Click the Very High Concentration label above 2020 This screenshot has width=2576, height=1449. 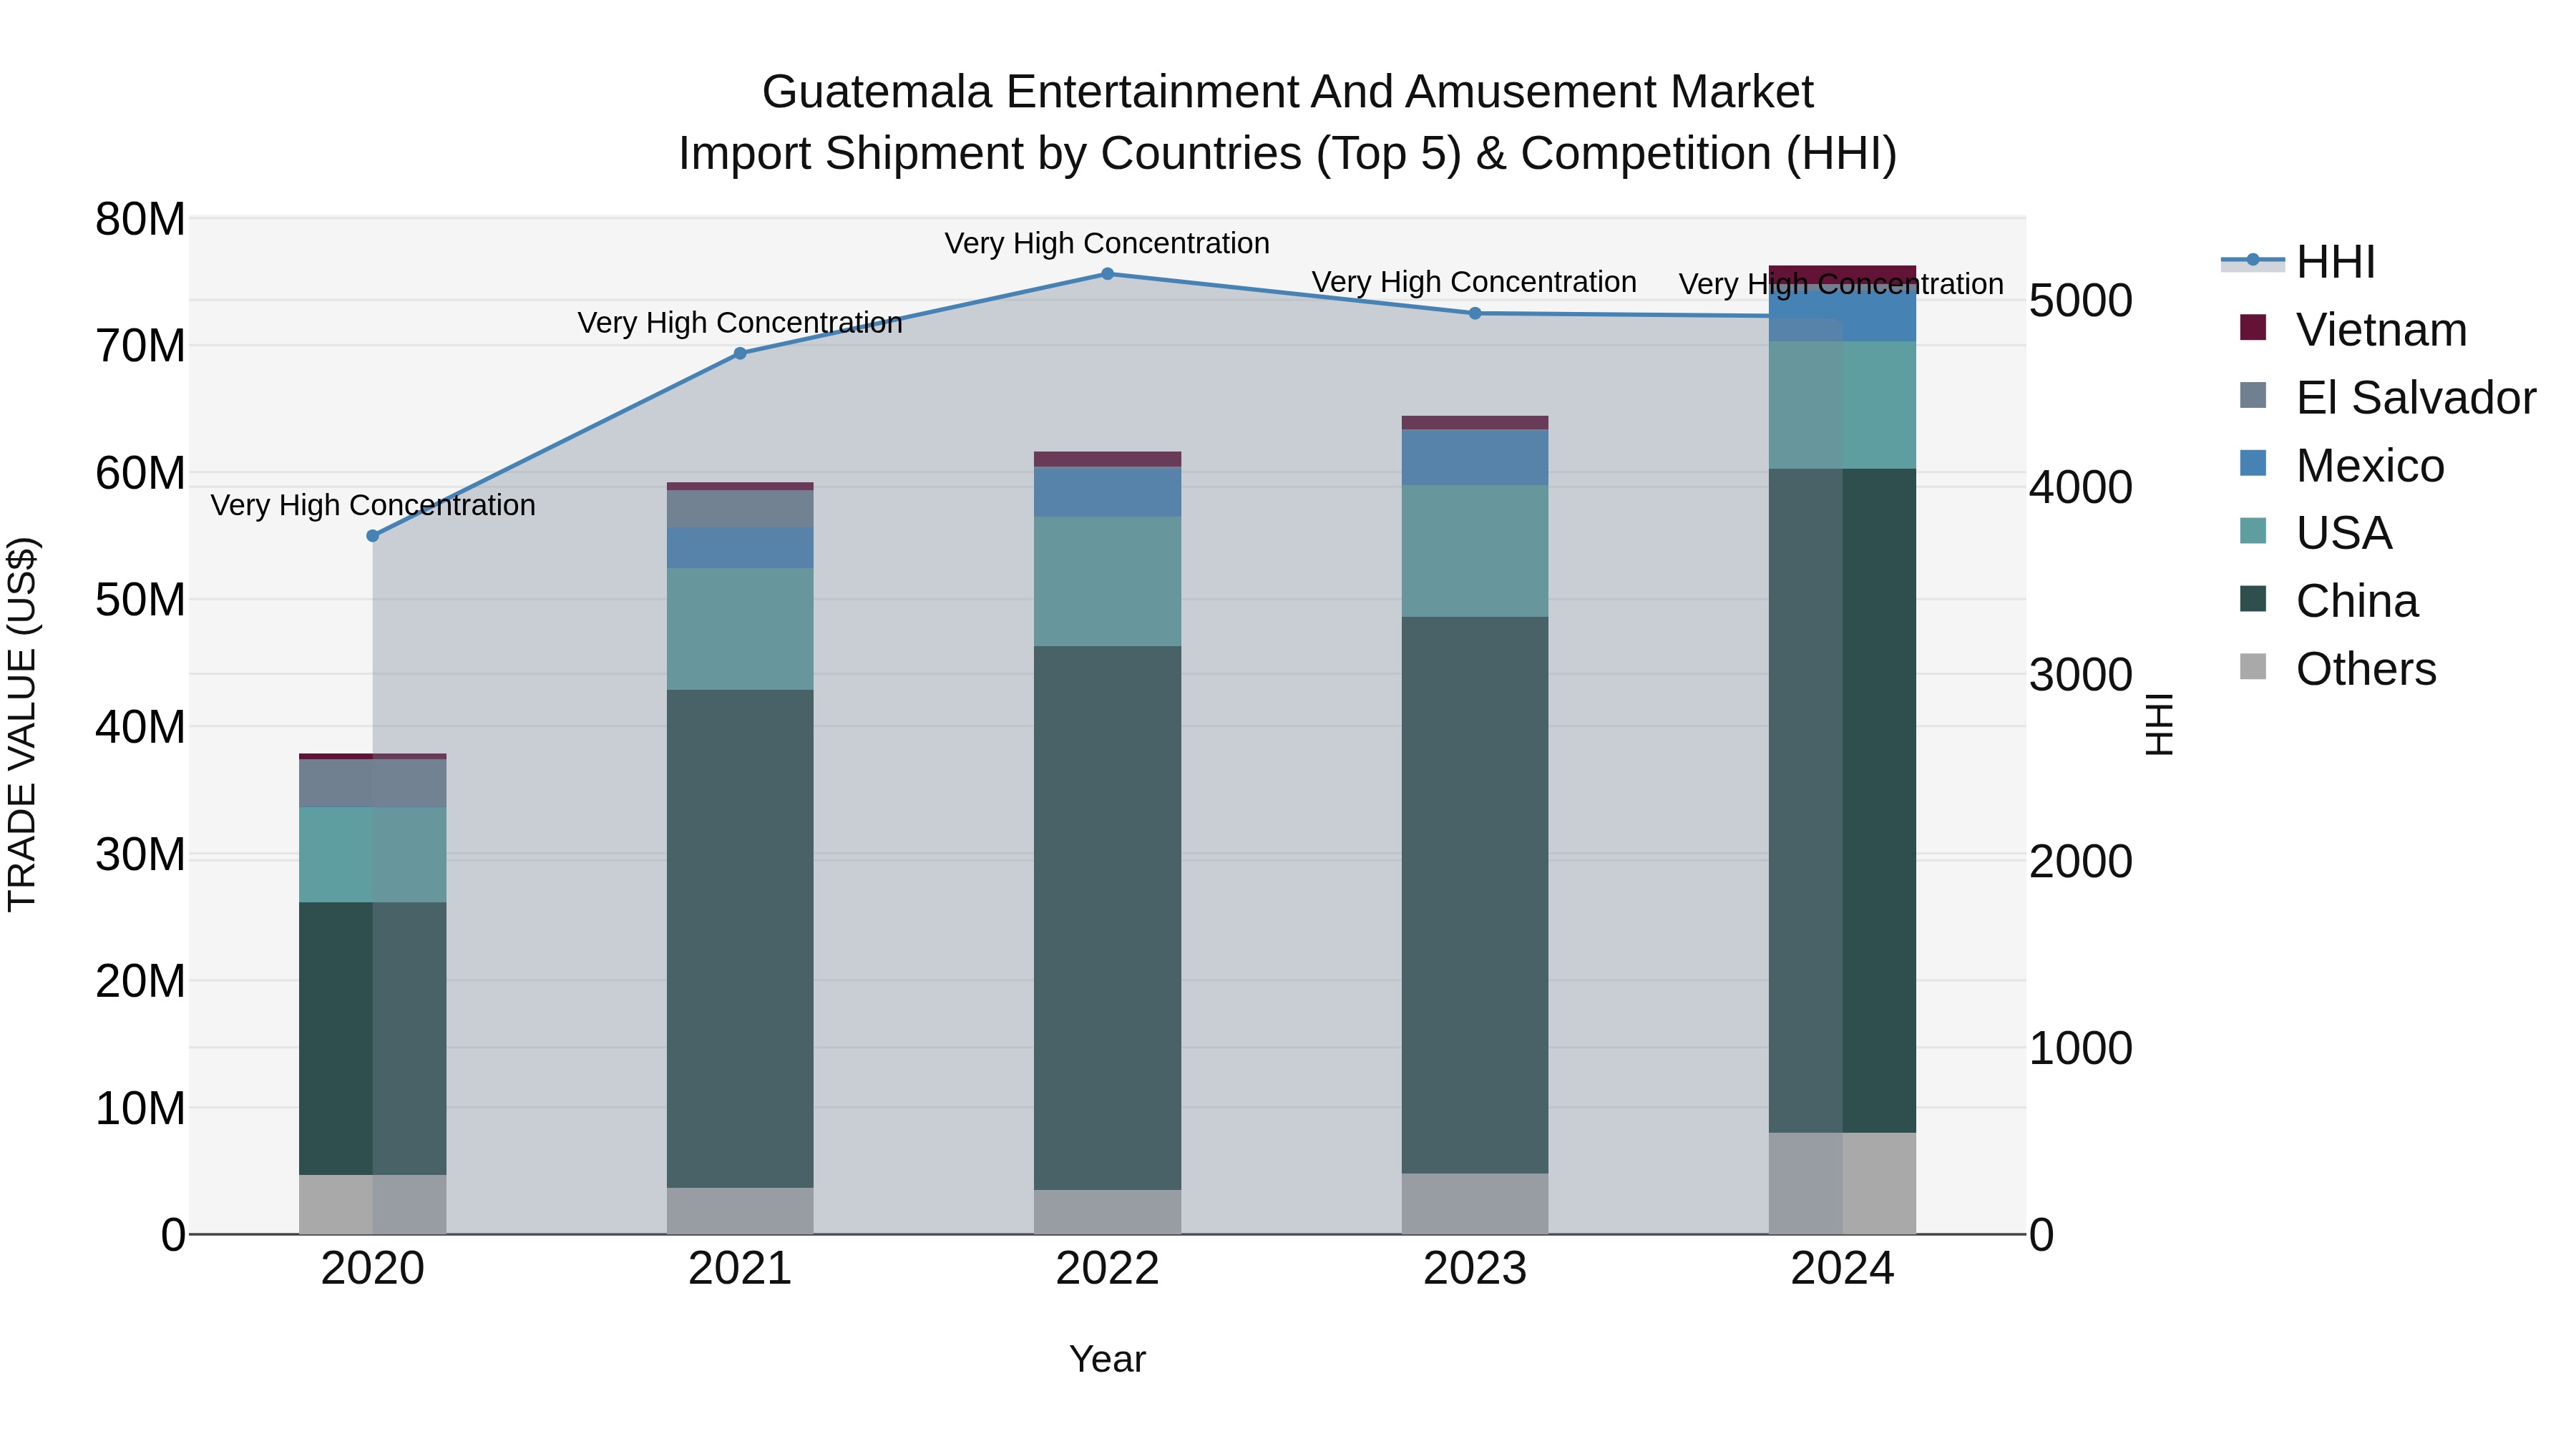pos(373,505)
